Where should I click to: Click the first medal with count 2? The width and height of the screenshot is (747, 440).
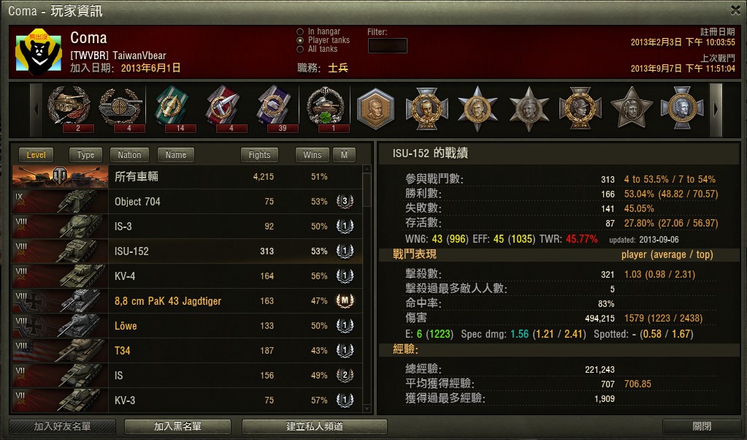click(x=69, y=109)
